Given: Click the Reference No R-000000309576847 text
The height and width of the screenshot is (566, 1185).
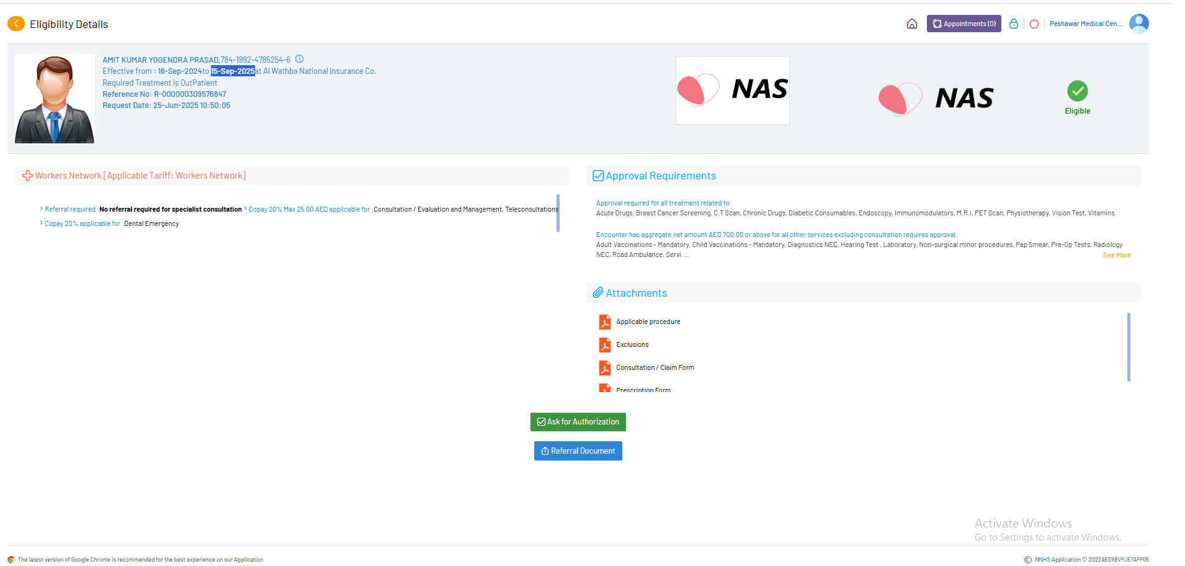Looking at the screenshot, I should click(164, 94).
